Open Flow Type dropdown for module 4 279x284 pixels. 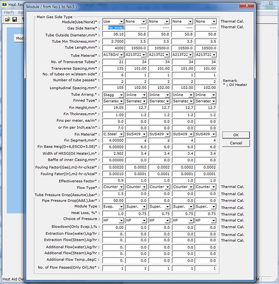(190, 187)
